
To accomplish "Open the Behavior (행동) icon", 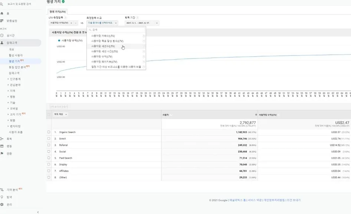I will (x=2, y=146).
